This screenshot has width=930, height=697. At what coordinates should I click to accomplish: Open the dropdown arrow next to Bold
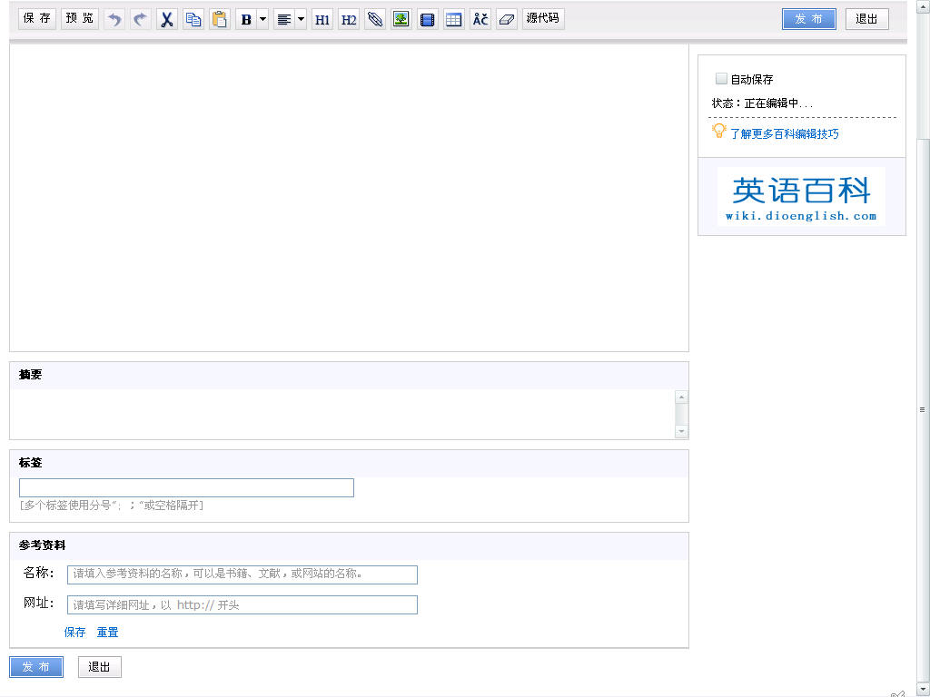pos(262,19)
